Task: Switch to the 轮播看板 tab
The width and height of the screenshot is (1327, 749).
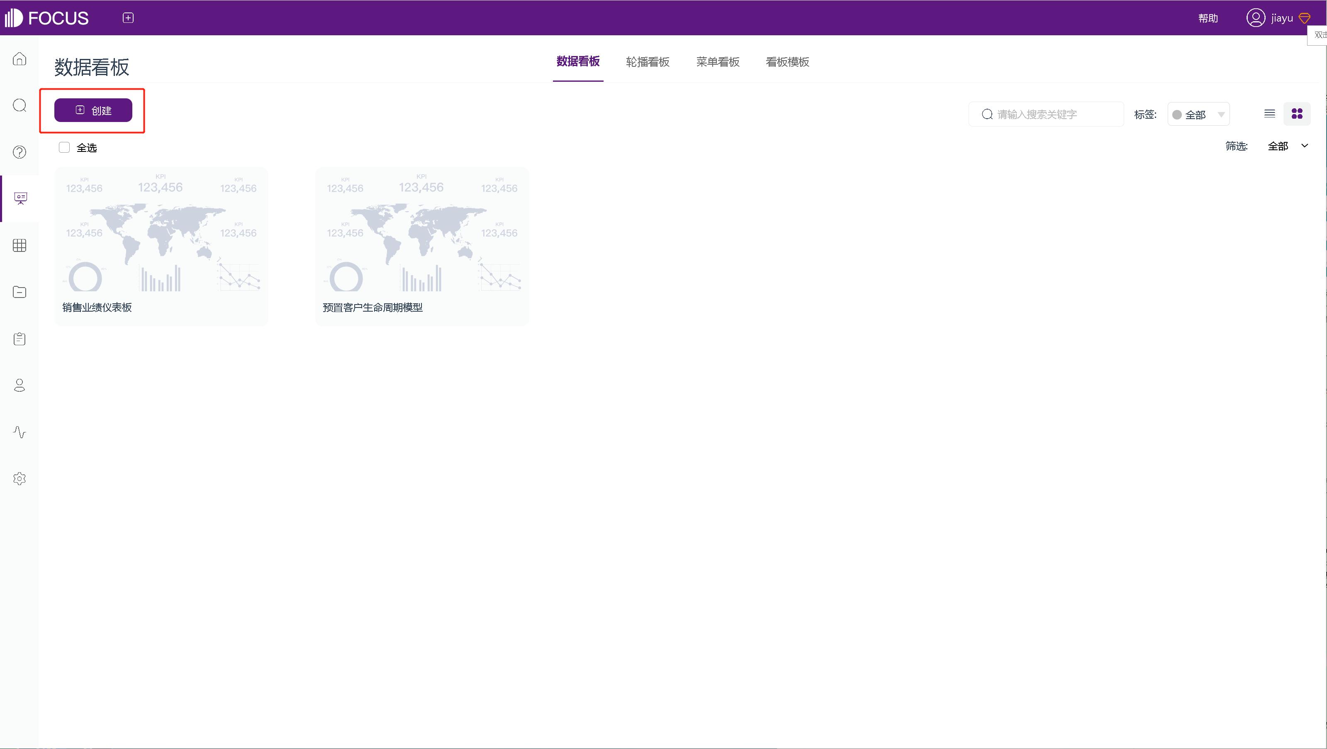Action: coord(647,62)
